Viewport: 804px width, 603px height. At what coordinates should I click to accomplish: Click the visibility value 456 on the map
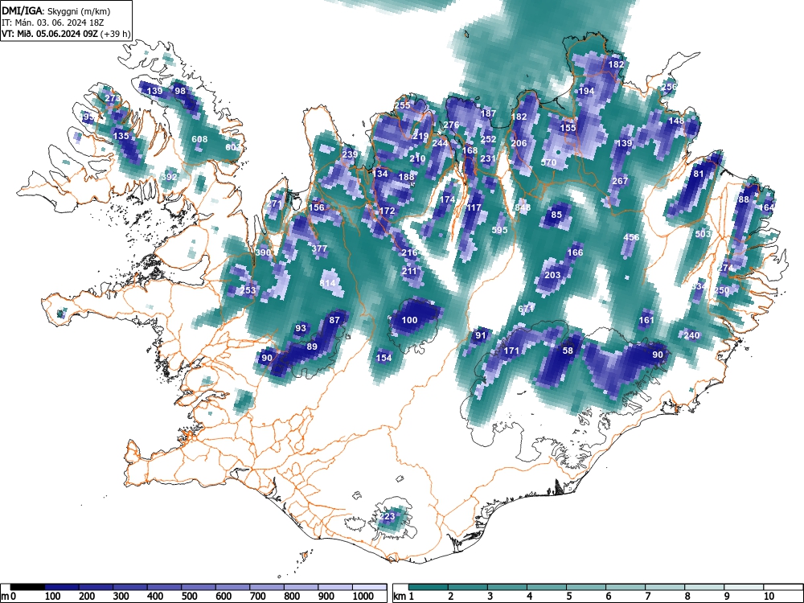coord(631,237)
